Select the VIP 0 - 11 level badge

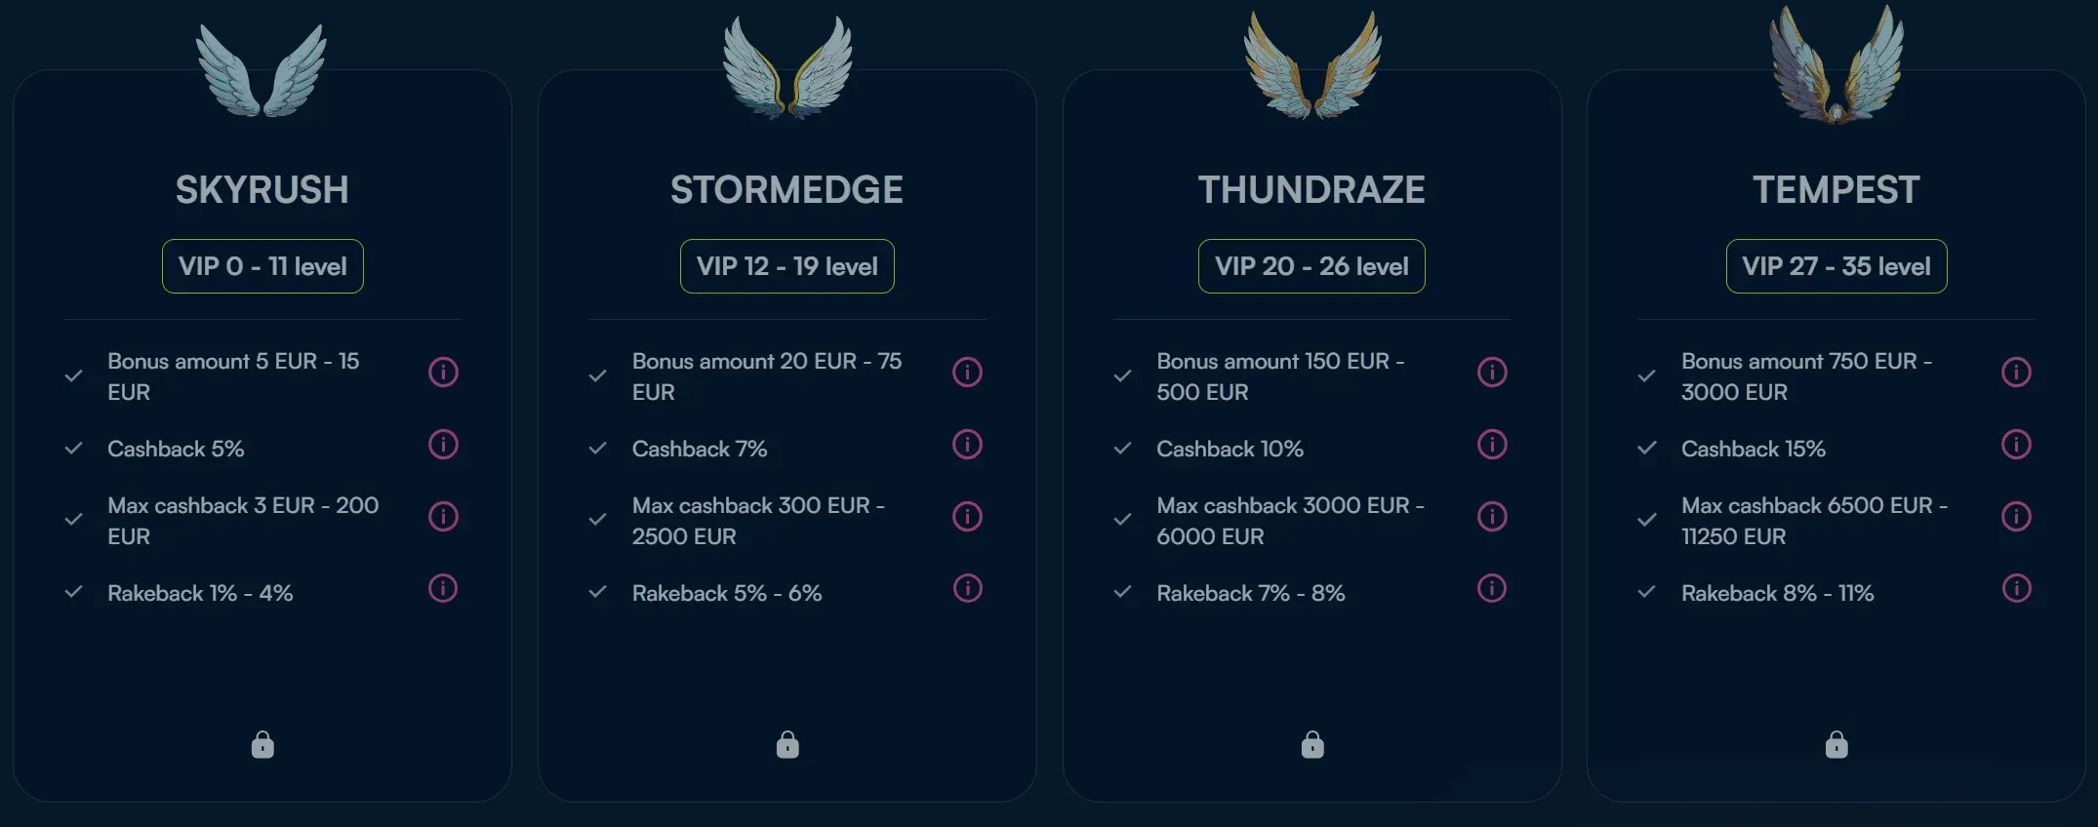pyautogui.click(x=262, y=265)
